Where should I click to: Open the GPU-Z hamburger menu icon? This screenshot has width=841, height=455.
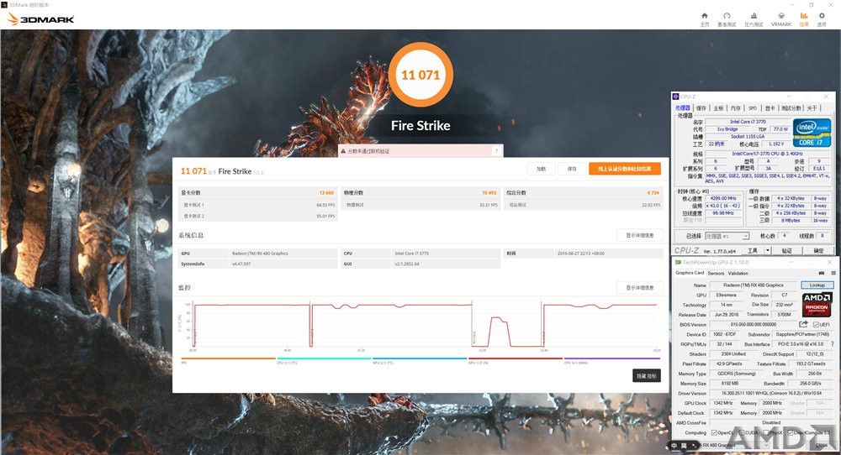click(x=833, y=273)
